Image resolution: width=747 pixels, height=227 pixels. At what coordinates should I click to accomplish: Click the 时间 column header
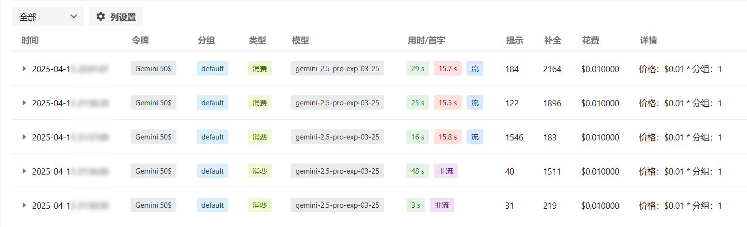30,40
